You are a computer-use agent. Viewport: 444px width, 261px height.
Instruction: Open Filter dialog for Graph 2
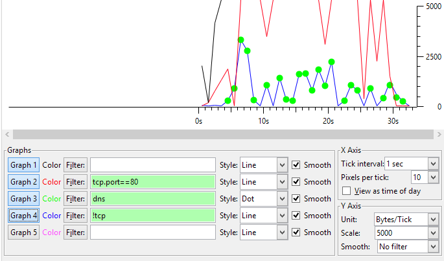tap(75, 182)
